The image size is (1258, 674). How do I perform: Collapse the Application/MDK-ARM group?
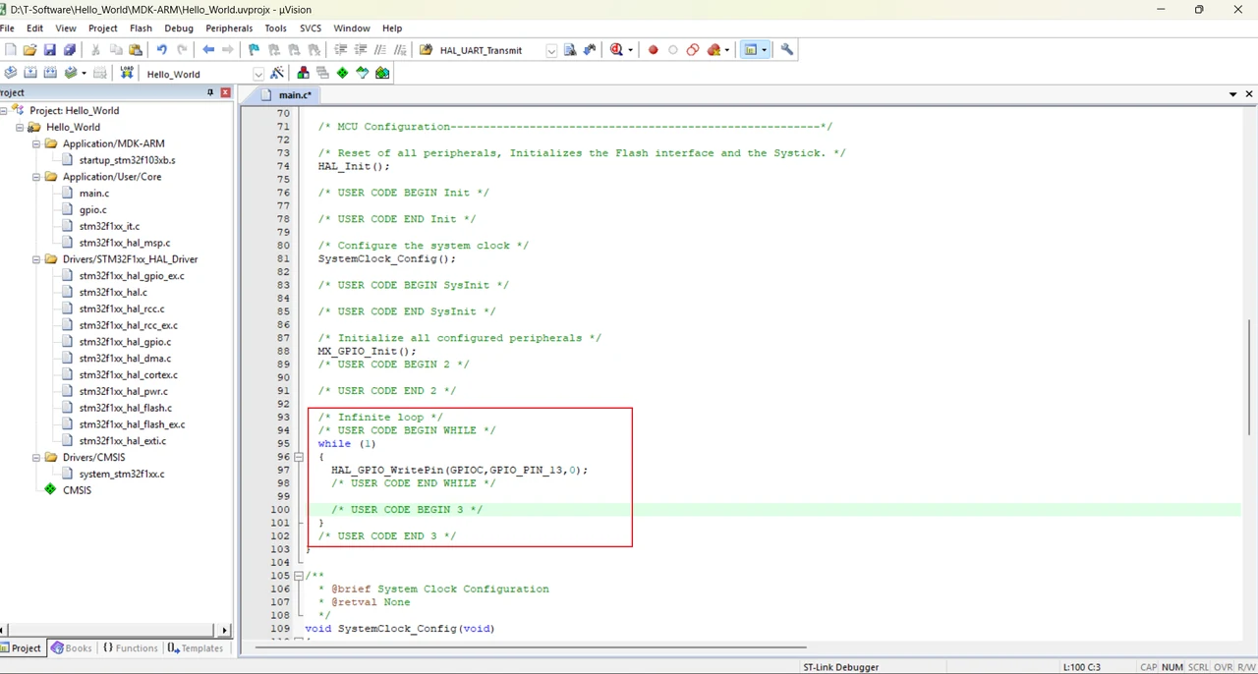(x=36, y=143)
